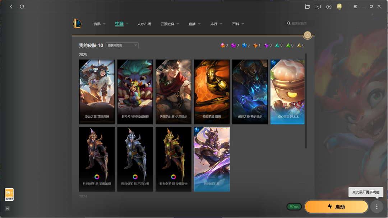Click the 我的皮肤 10 heading
The image size is (388, 218).
(91, 46)
